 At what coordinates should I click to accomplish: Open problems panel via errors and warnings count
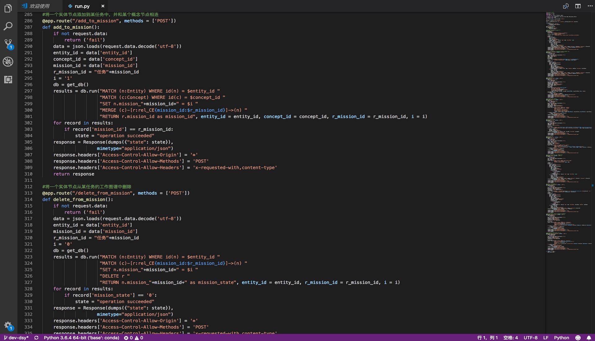(x=134, y=338)
